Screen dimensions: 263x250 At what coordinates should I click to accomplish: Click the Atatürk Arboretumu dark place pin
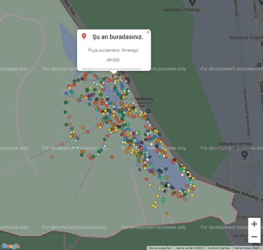pos(127,80)
